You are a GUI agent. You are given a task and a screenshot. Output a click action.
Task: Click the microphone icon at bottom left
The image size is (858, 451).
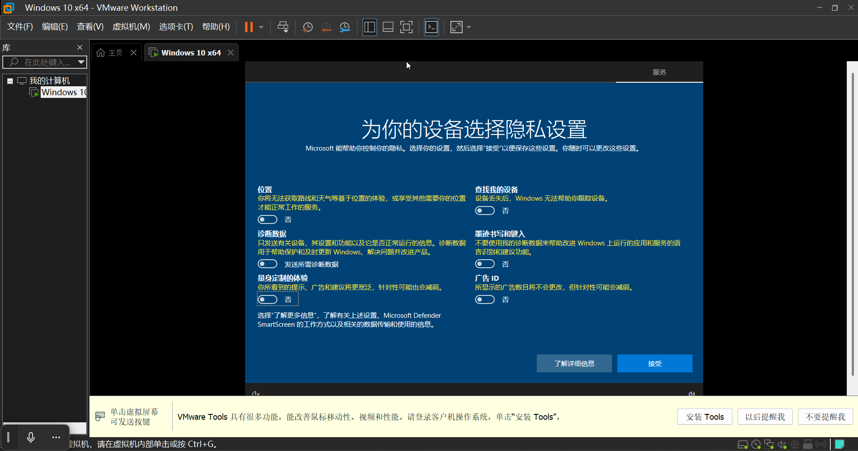point(30,438)
